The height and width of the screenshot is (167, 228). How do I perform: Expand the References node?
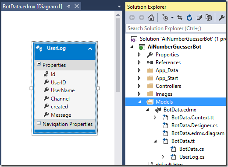(139, 63)
